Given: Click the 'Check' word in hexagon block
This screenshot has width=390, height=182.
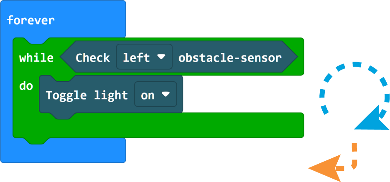Looking at the screenshot, I should tap(92, 58).
